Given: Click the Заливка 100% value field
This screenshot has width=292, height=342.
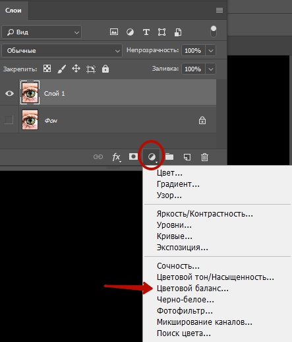Looking at the screenshot, I should click(x=193, y=69).
